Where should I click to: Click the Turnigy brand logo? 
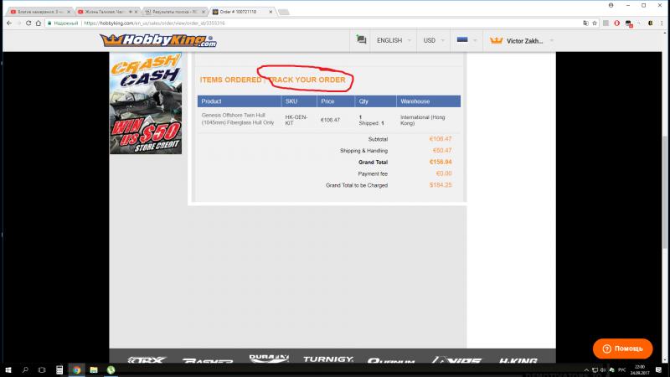(x=329, y=360)
